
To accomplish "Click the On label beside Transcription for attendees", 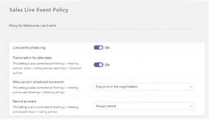I will (x=107, y=65).
